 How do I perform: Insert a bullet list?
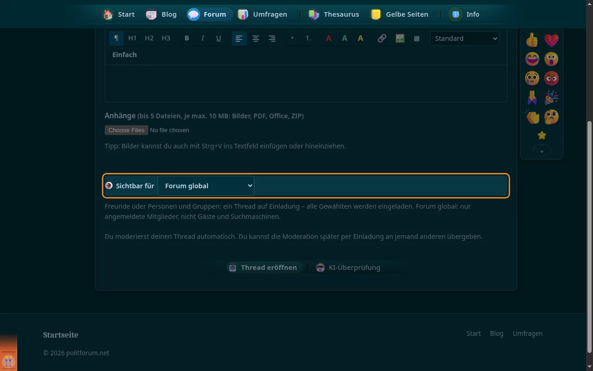(x=292, y=38)
